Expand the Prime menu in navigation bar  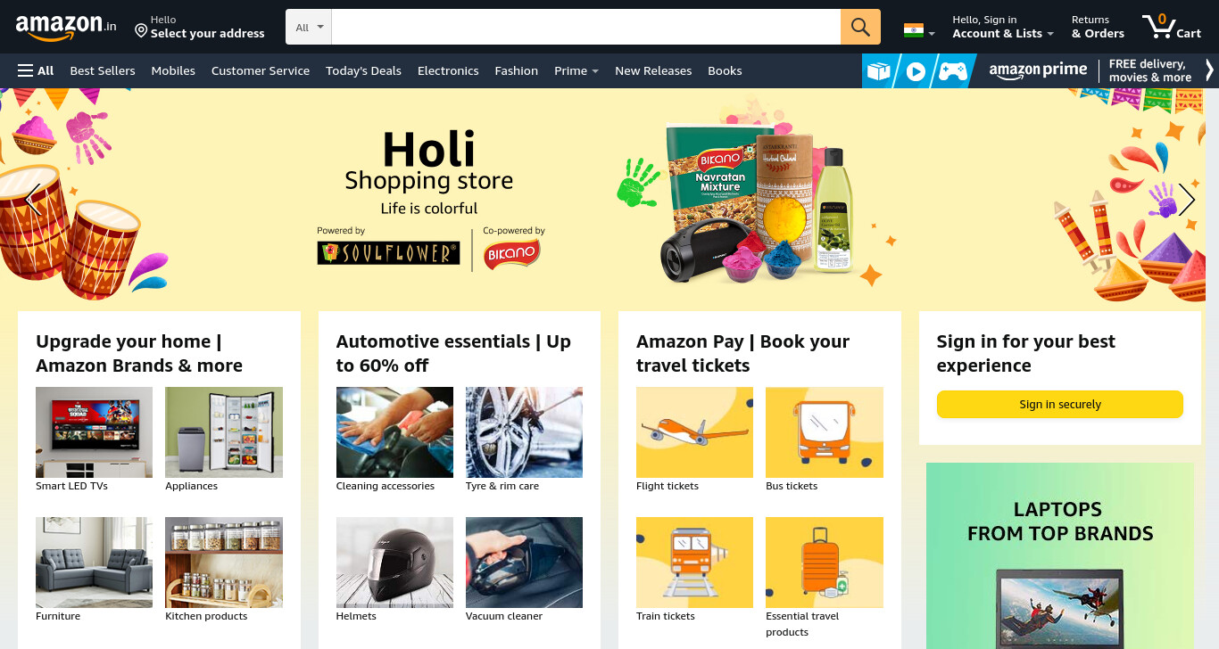576,70
